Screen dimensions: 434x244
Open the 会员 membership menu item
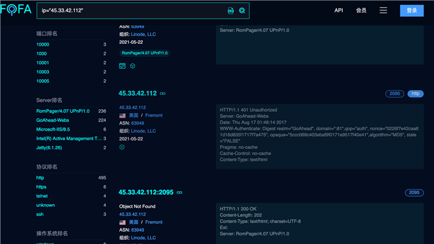361,10
